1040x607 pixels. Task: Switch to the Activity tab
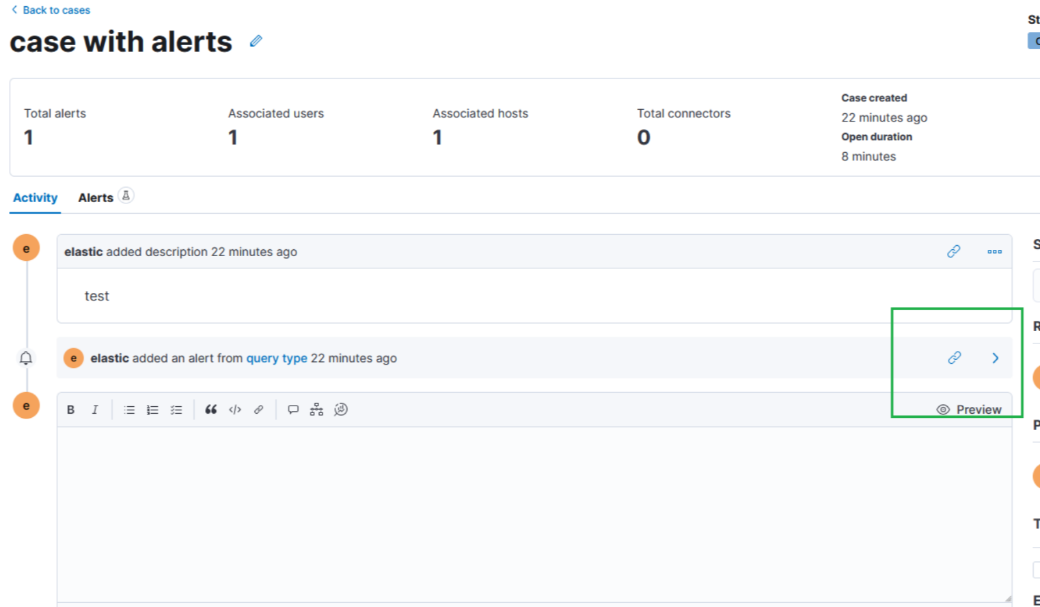(36, 198)
